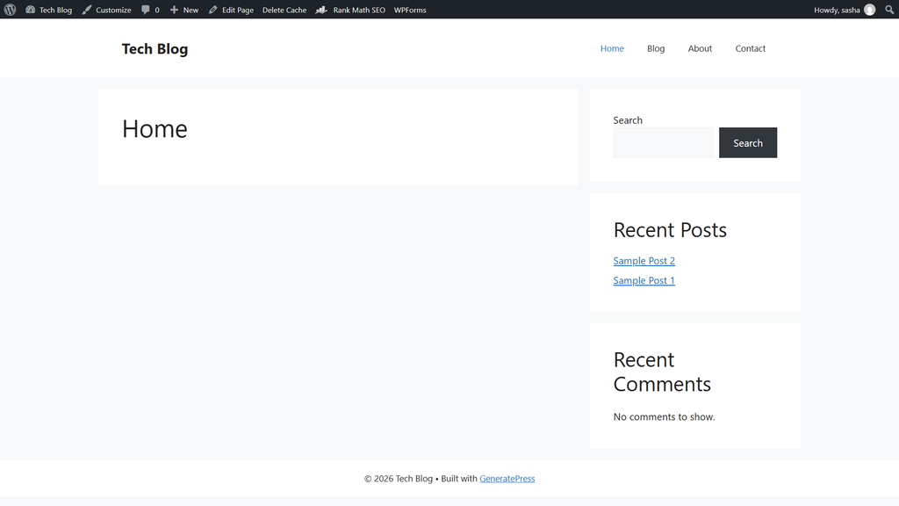Navigate to the Contact page
Image resolution: width=899 pixels, height=506 pixels.
pos(750,48)
